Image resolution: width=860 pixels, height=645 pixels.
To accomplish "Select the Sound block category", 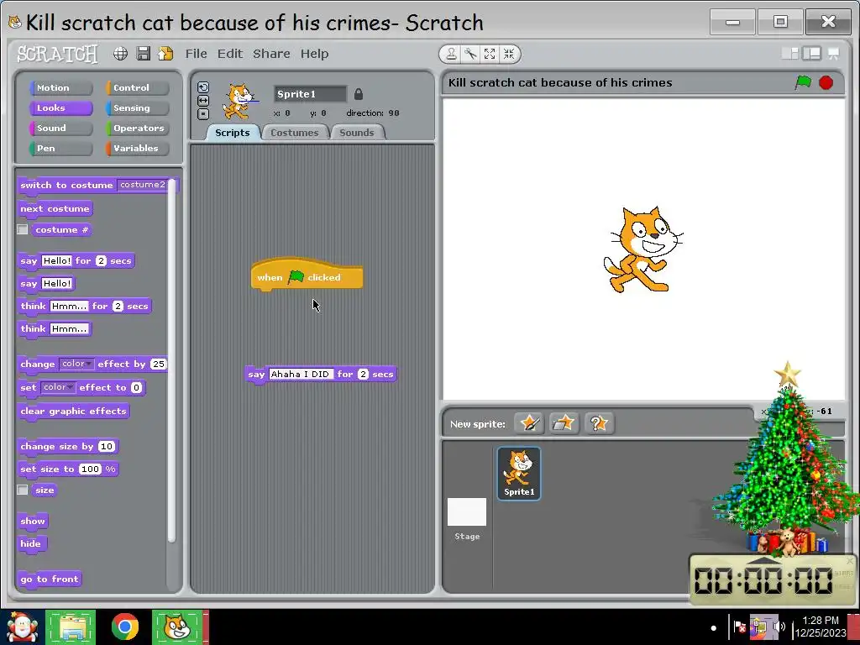I will point(60,128).
